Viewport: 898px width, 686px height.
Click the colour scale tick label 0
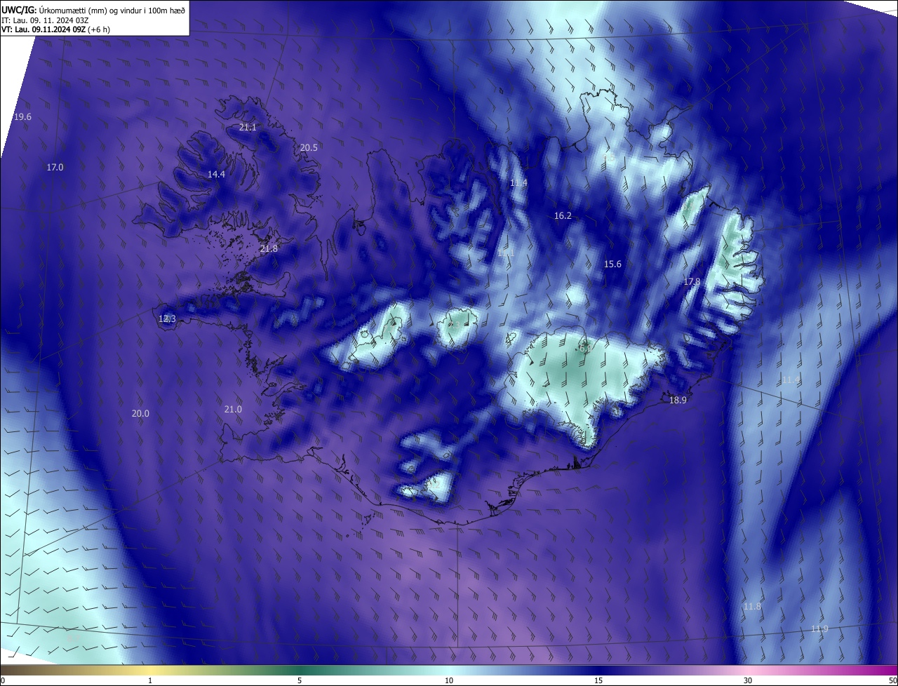pos(2,680)
